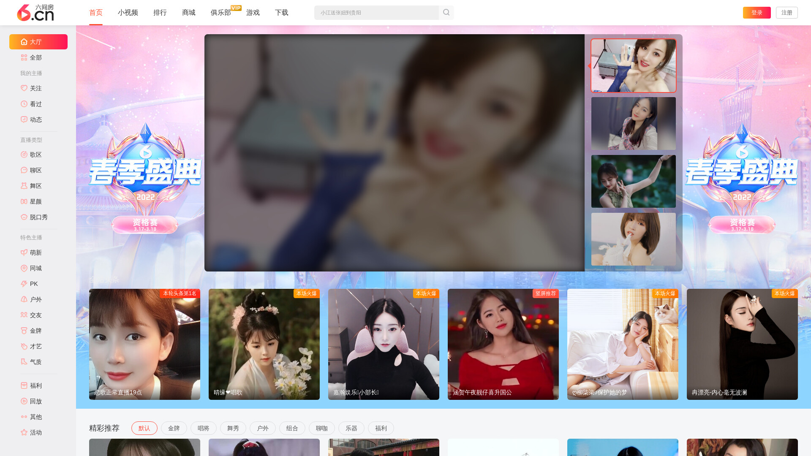Click the 注册 register button
Viewport: 811px width, 456px height.
coord(787,13)
